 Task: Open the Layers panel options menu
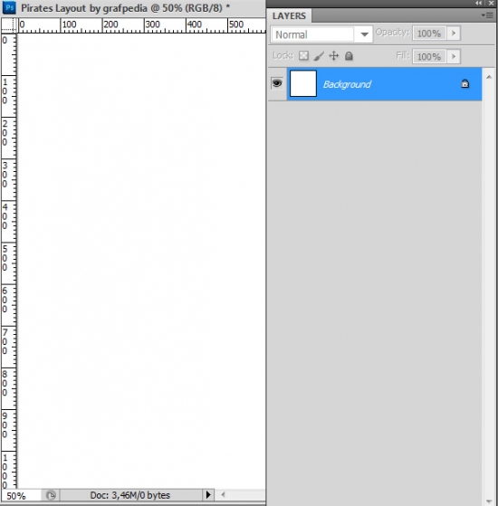point(487,14)
